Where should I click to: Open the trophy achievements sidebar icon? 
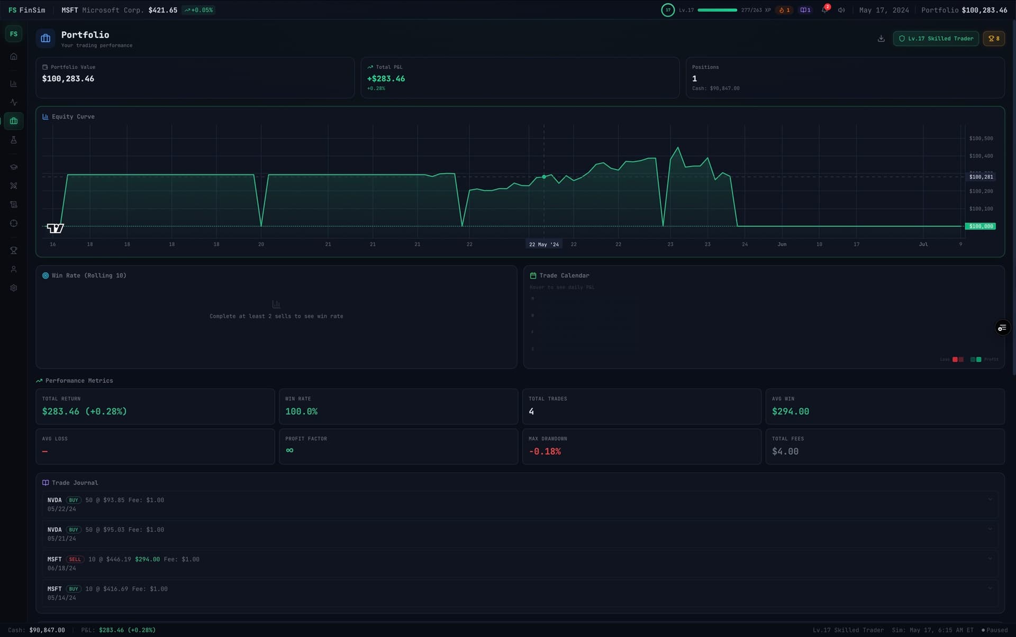14,251
